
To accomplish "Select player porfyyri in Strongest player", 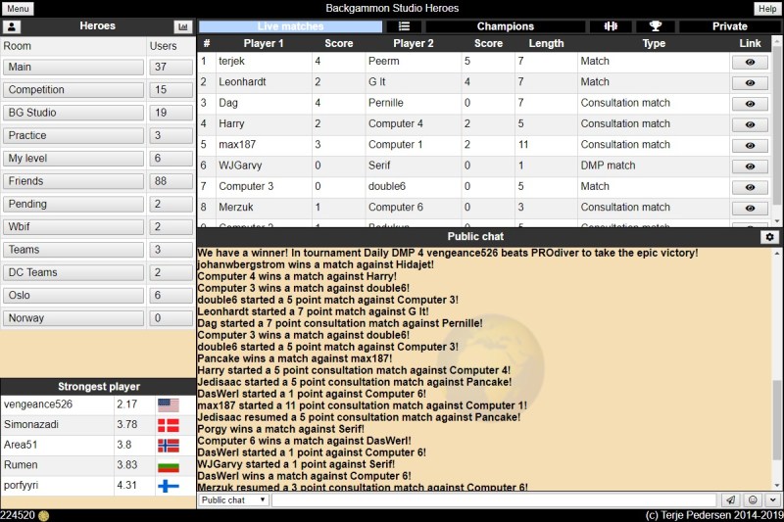I will click(x=21, y=485).
